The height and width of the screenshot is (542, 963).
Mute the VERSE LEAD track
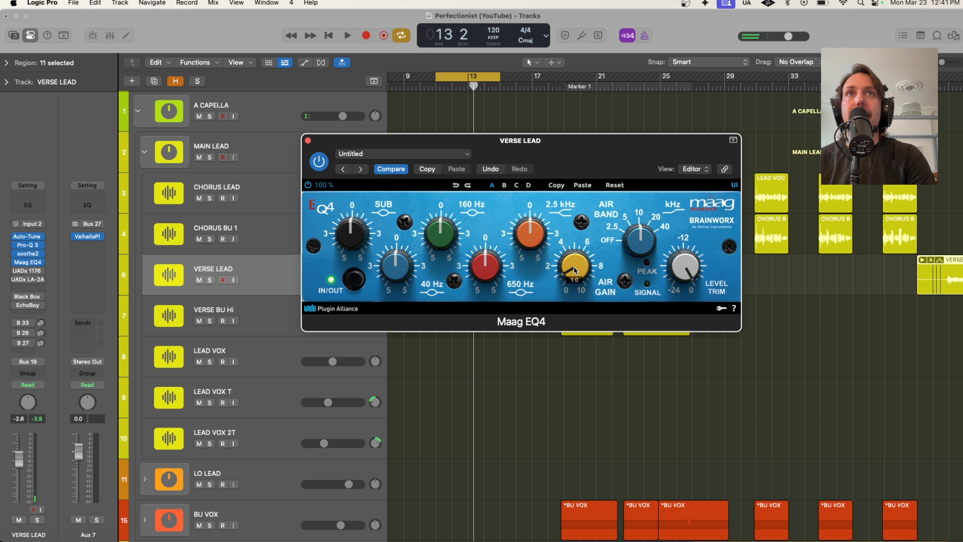pyautogui.click(x=199, y=280)
